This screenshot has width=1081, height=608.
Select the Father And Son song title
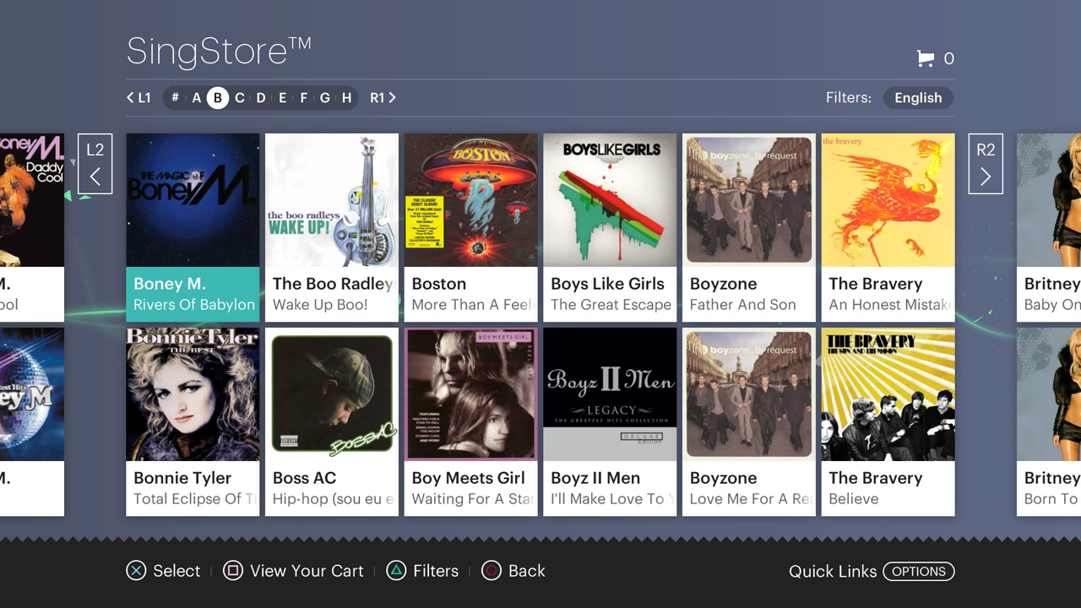click(743, 305)
